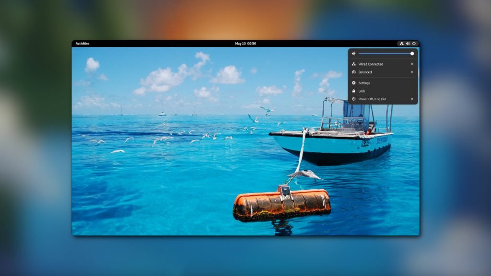Click the power icon in the top bar
This screenshot has width=491, height=276.
tap(414, 43)
